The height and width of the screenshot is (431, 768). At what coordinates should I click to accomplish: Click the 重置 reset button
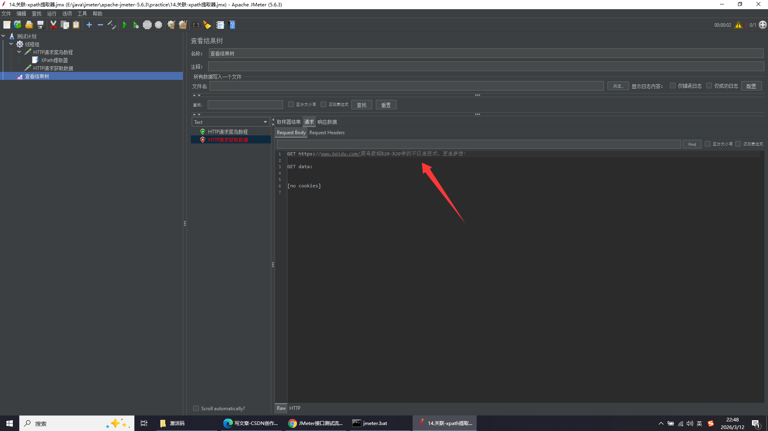click(386, 105)
